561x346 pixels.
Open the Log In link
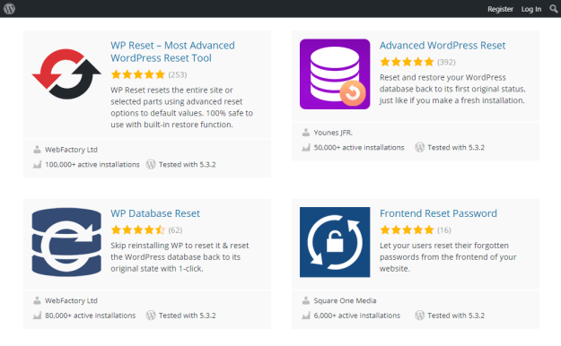531,9
